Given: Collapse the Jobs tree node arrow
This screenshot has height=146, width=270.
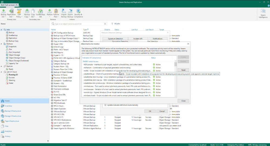Looking at the screenshot, I should (1, 30).
